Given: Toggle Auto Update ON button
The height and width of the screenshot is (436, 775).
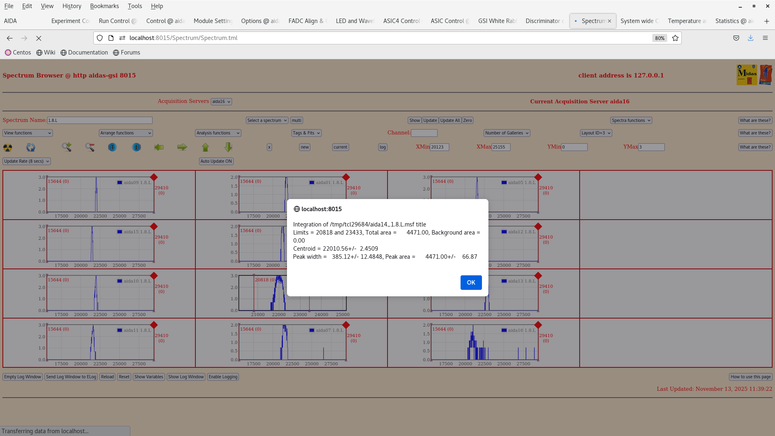Looking at the screenshot, I should [x=216, y=161].
